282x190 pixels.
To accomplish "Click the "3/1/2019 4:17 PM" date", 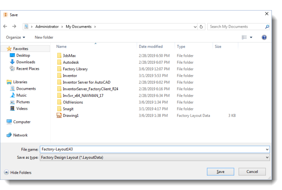I will click(153, 109).
